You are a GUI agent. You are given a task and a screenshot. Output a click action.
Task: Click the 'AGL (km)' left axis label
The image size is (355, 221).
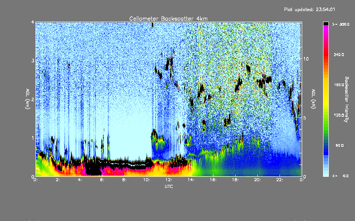coord(28,99)
